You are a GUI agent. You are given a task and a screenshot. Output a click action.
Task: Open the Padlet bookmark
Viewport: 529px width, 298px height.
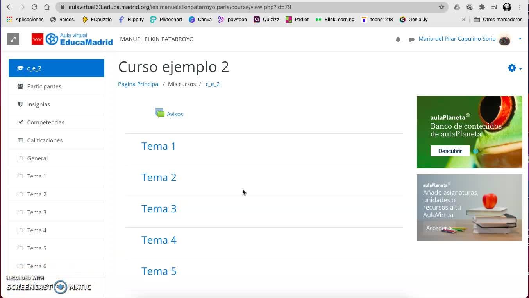(297, 20)
